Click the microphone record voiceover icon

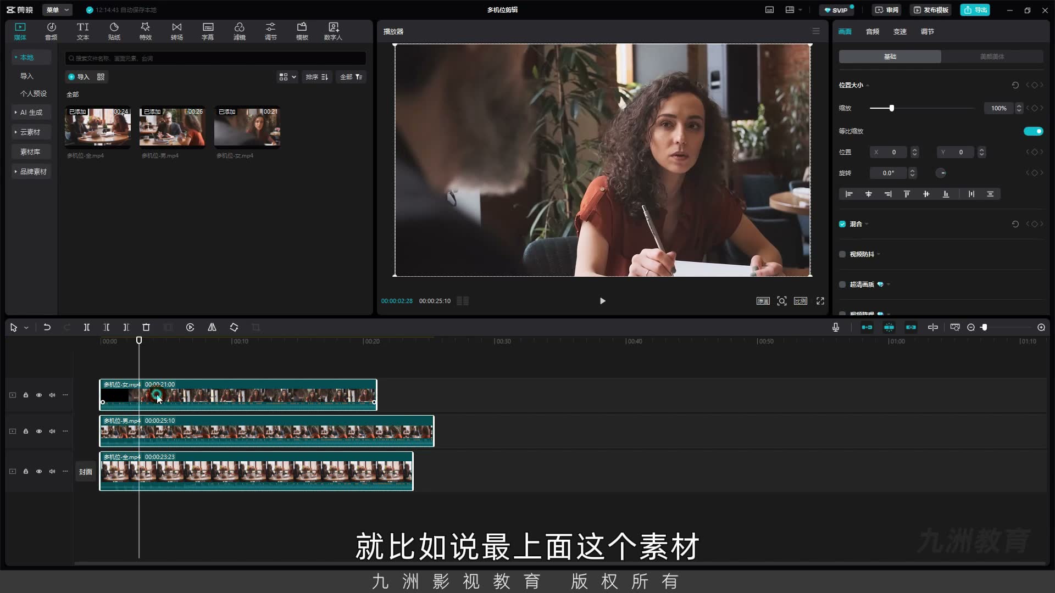(x=836, y=327)
